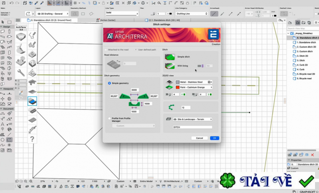Image resolution: width=319 pixels, height=193 pixels.
Task: Collapse the Design toolbox section
Action: [x=1, y=27]
